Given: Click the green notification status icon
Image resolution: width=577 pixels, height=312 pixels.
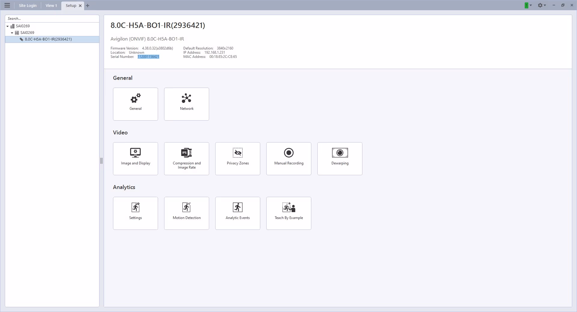Looking at the screenshot, I should pyautogui.click(x=527, y=5).
